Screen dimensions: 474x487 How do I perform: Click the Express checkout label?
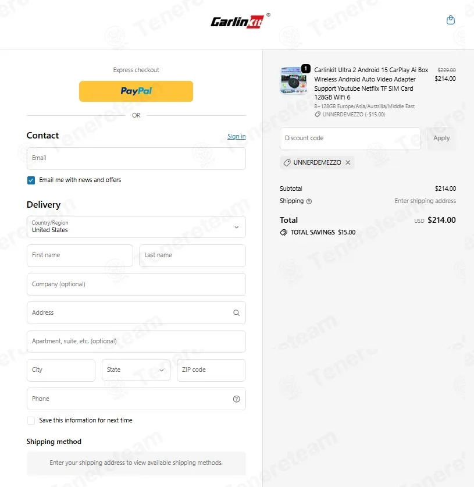pos(136,70)
